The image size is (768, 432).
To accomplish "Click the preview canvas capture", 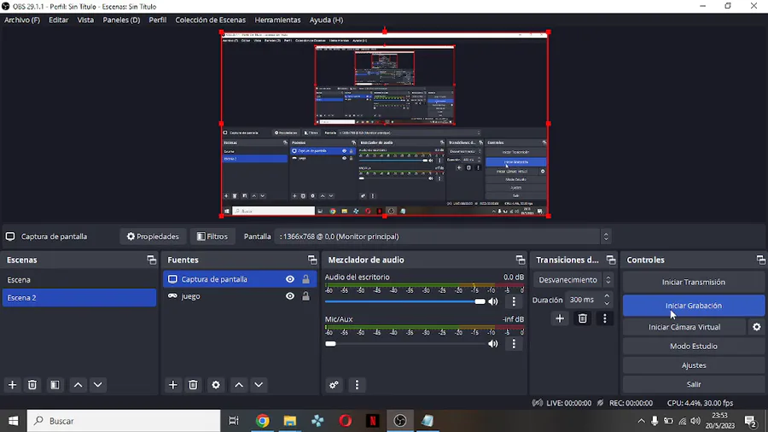I will 385,124.
